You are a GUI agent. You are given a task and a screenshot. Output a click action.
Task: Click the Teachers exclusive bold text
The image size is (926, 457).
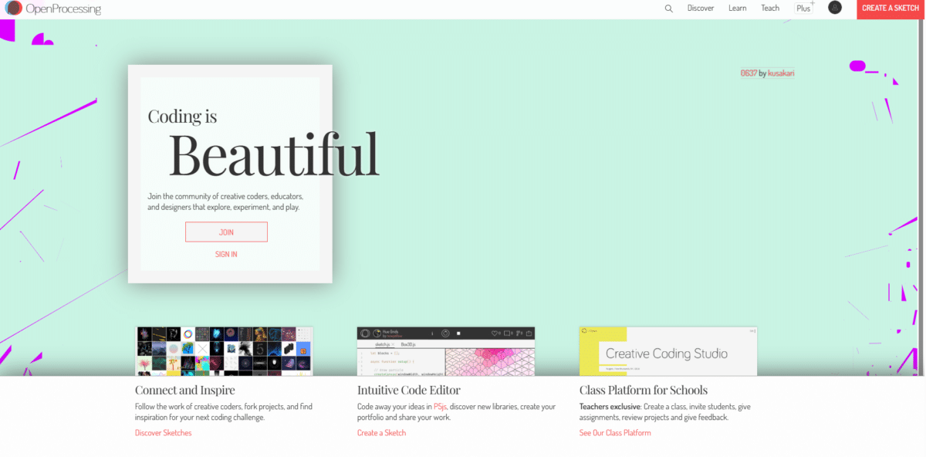click(x=610, y=406)
